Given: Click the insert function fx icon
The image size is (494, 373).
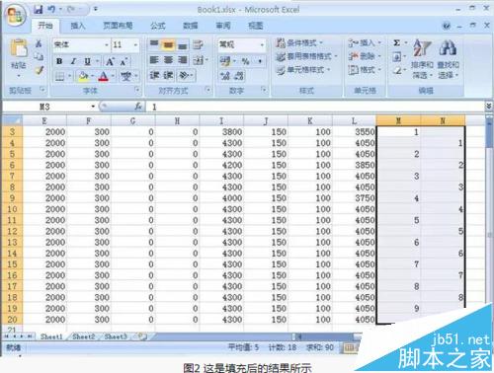Looking at the screenshot, I should 138,107.
